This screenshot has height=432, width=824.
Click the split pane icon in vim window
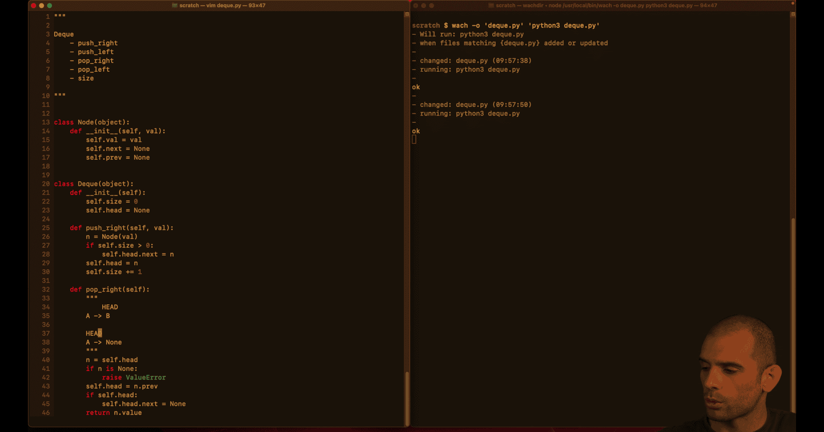pyautogui.click(x=407, y=15)
